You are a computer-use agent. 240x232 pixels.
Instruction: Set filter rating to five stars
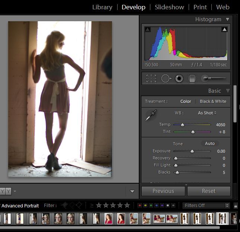click(x=127, y=205)
